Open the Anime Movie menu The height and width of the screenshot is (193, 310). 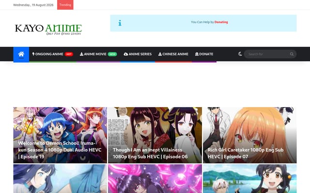click(98, 54)
